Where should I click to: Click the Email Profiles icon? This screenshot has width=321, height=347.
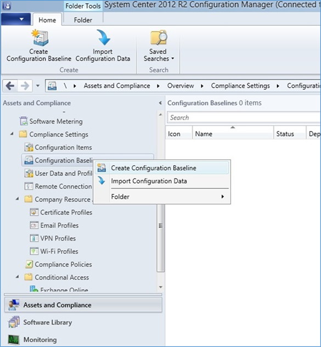point(34,225)
